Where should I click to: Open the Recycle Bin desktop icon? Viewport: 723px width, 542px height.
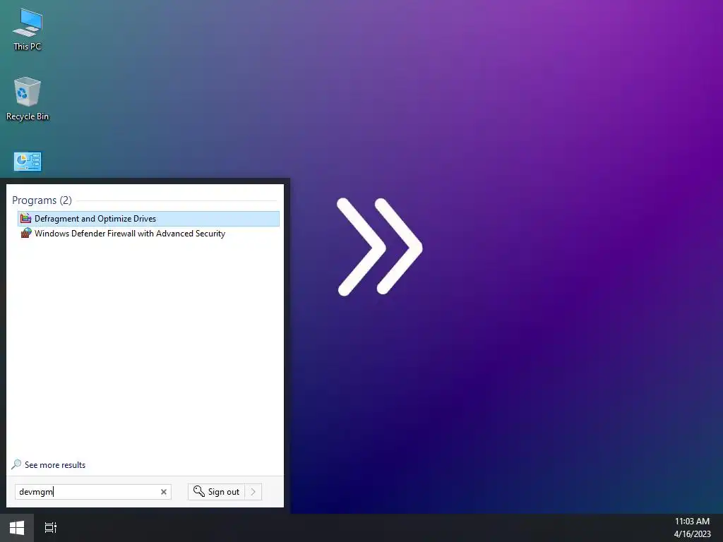28,99
